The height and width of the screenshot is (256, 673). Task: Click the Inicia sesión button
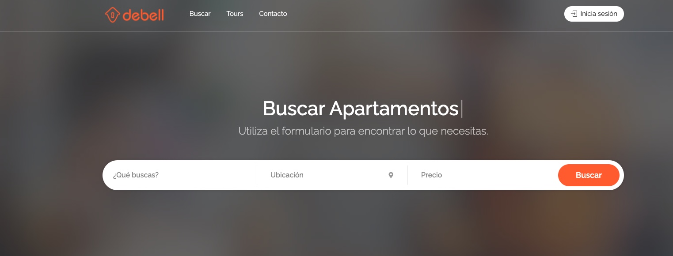click(x=594, y=14)
